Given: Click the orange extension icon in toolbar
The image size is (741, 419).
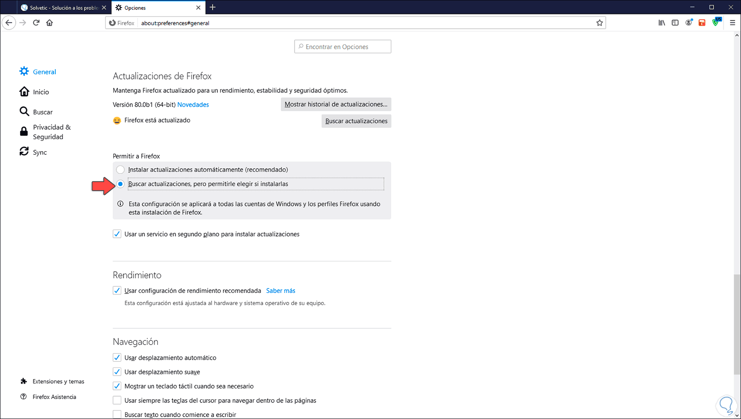Looking at the screenshot, I should tap(702, 23).
